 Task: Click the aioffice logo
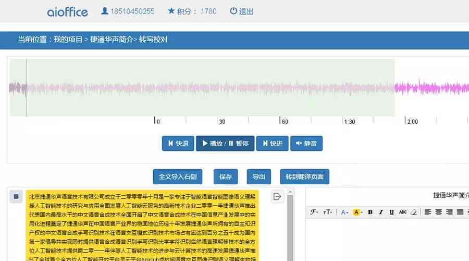click(x=67, y=11)
